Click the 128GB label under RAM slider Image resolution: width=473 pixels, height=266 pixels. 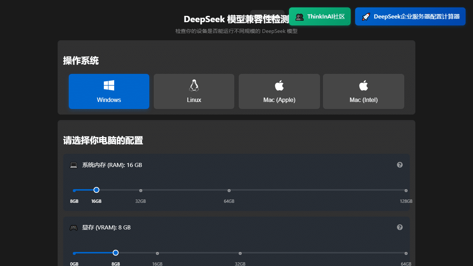406,201
